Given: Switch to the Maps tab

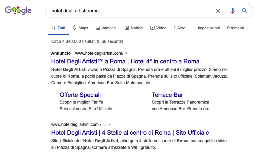Looking at the screenshot, I should (x=80, y=28).
